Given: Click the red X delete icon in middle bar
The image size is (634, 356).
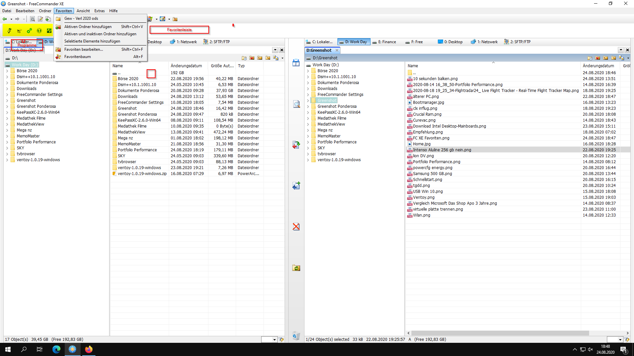Looking at the screenshot, I should click(296, 227).
